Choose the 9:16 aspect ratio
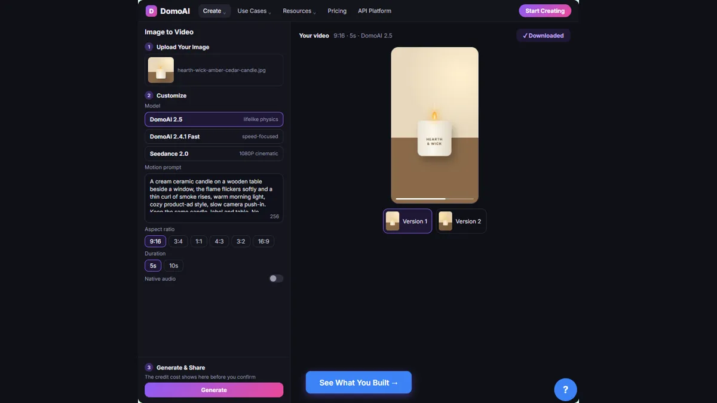Viewport: 717px width, 403px height. [155, 241]
